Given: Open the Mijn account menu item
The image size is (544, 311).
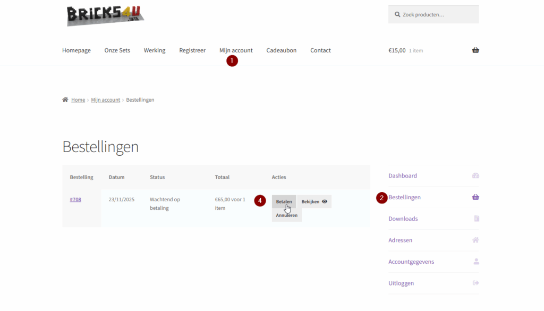Looking at the screenshot, I should point(236,50).
